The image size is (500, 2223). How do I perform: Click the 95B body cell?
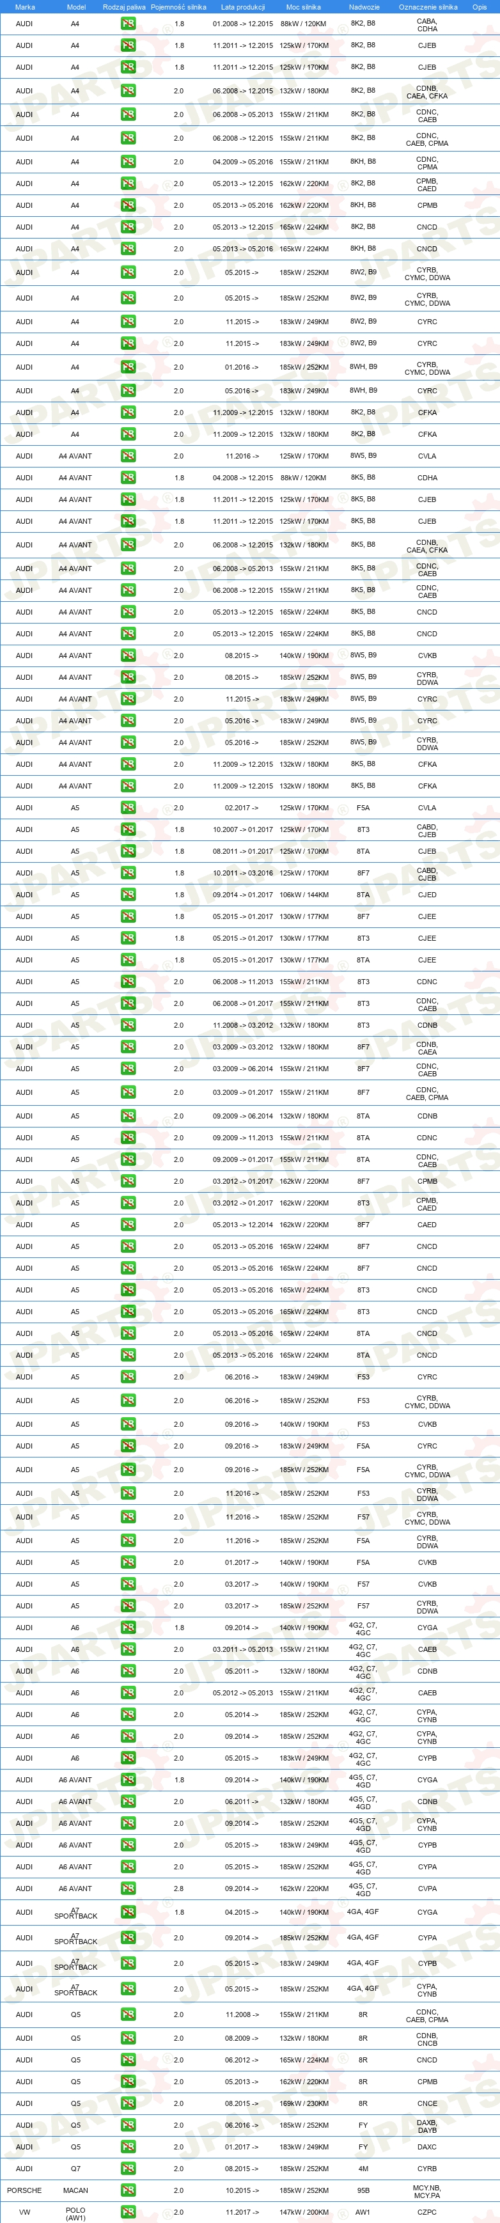[363, 2190]
